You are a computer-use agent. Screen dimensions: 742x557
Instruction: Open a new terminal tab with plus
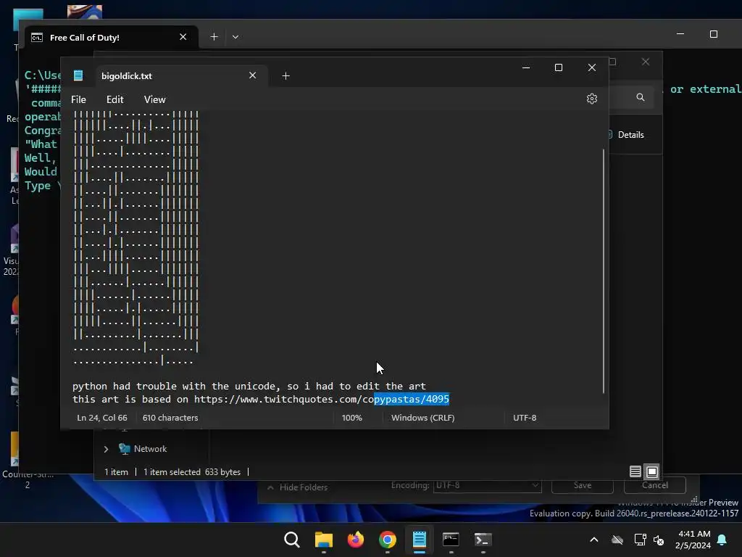(214, 37)
